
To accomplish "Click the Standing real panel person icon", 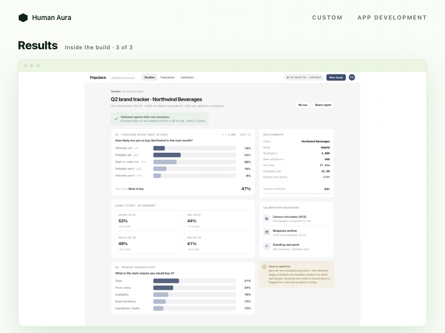I will point(267,246).
